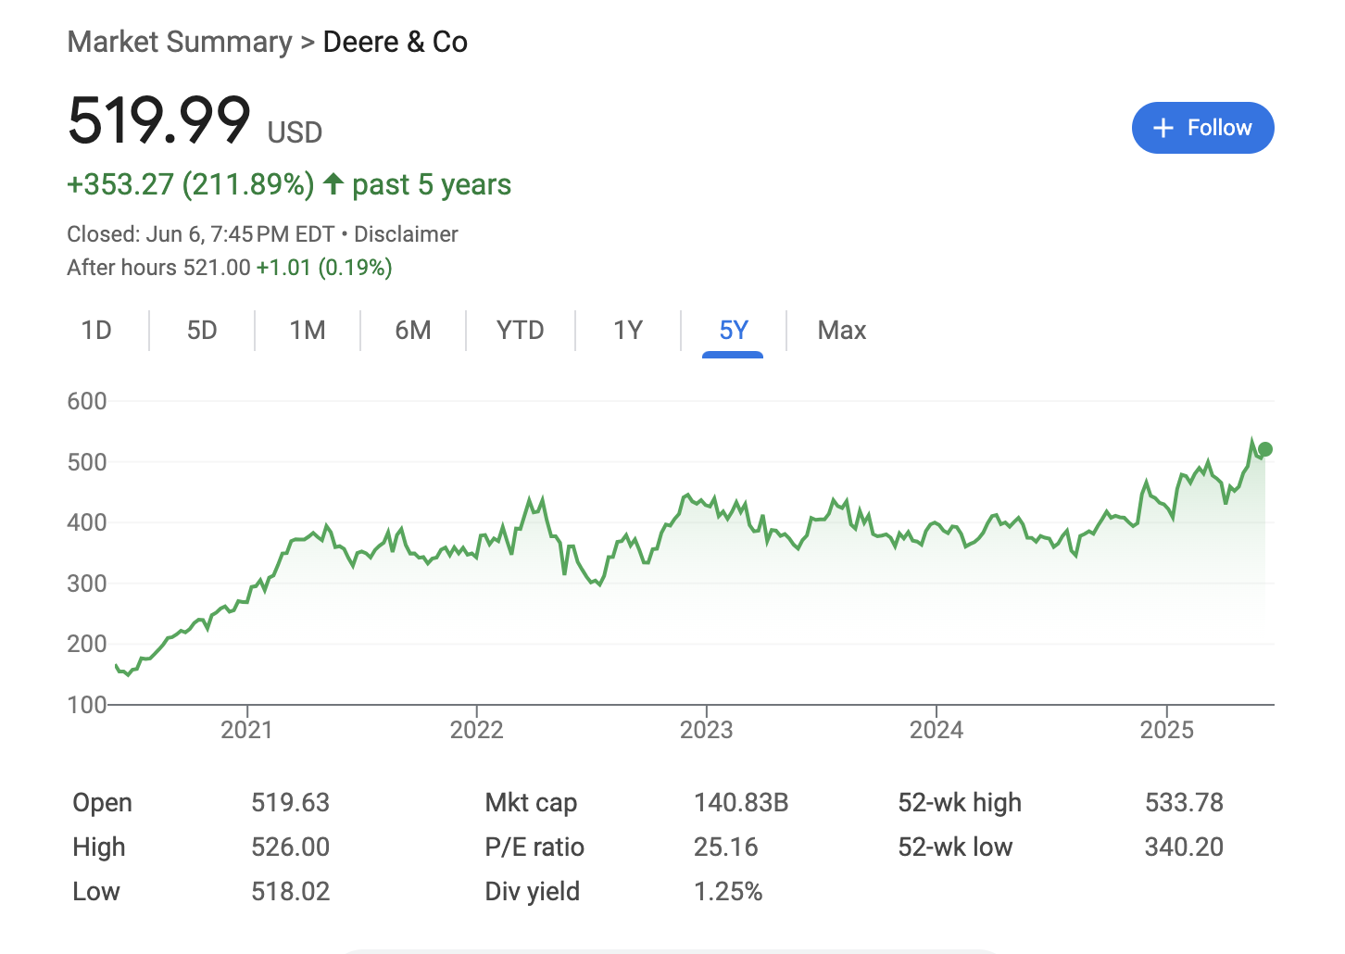Viewport: 1345px width, 954px height.
Task: View the 1Y chart range
Action: pos(628,331)
